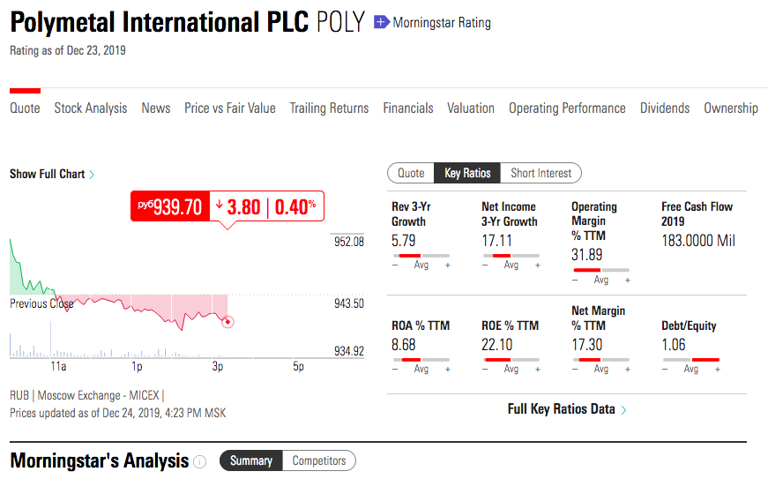Go to the Price vs Fair Value tab

(229, 108)
